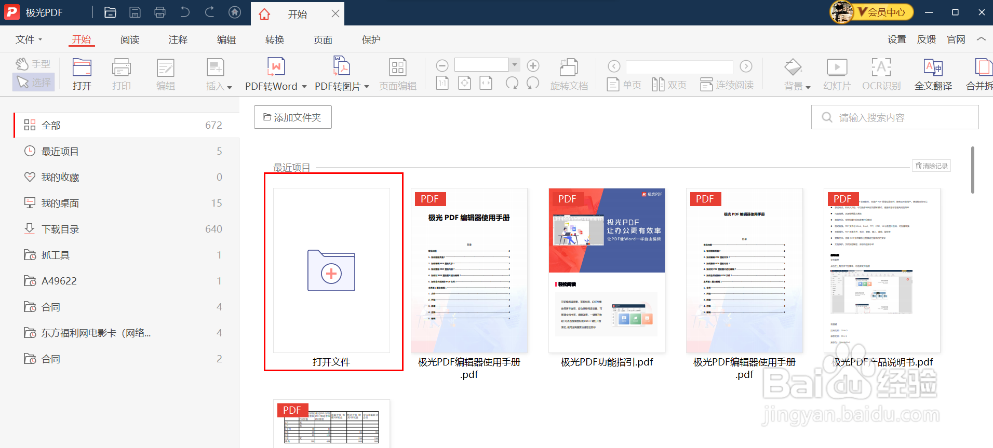The height and width of the screenshot is (448, 993).
Task: Switch to the 注释 tab
Action: (x=178, y=39)
